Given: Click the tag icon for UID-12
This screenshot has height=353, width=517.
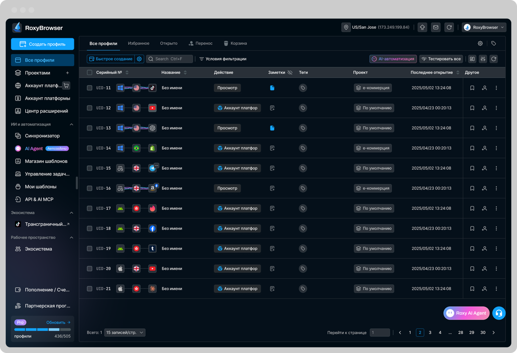Looking at the screenshot, I should 303,108.
